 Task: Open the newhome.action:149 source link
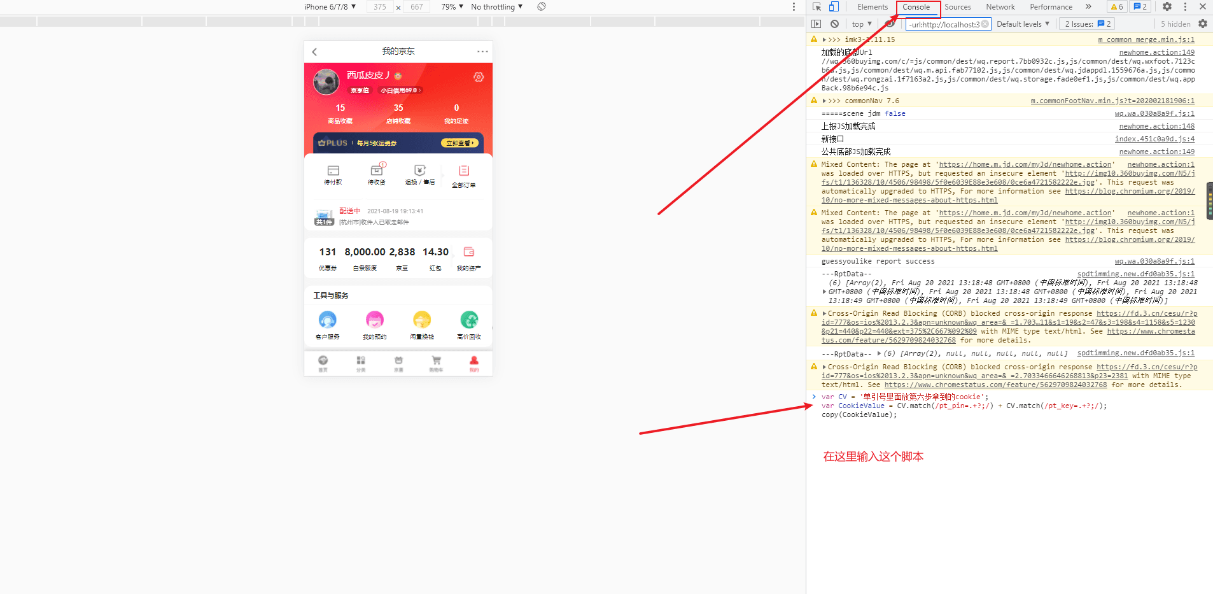click(x=1156, y=53)
